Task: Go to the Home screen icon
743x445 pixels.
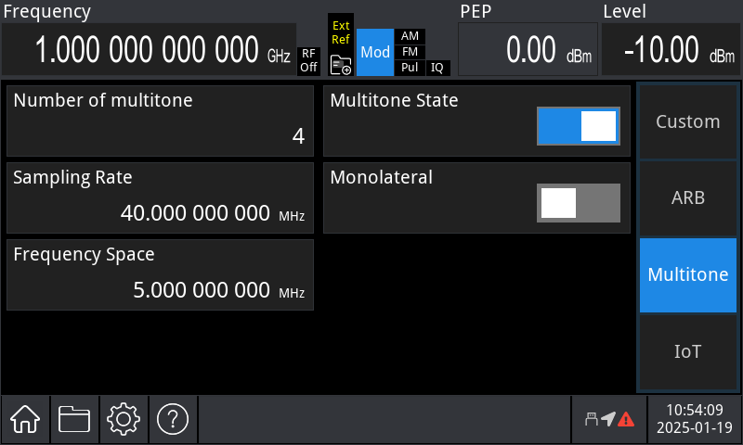Action: click(25, 420)
